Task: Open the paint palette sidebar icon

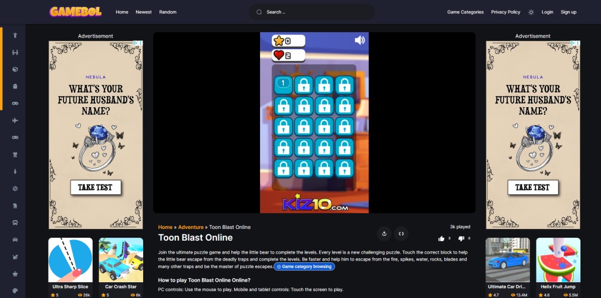Action: click(15, 290)
